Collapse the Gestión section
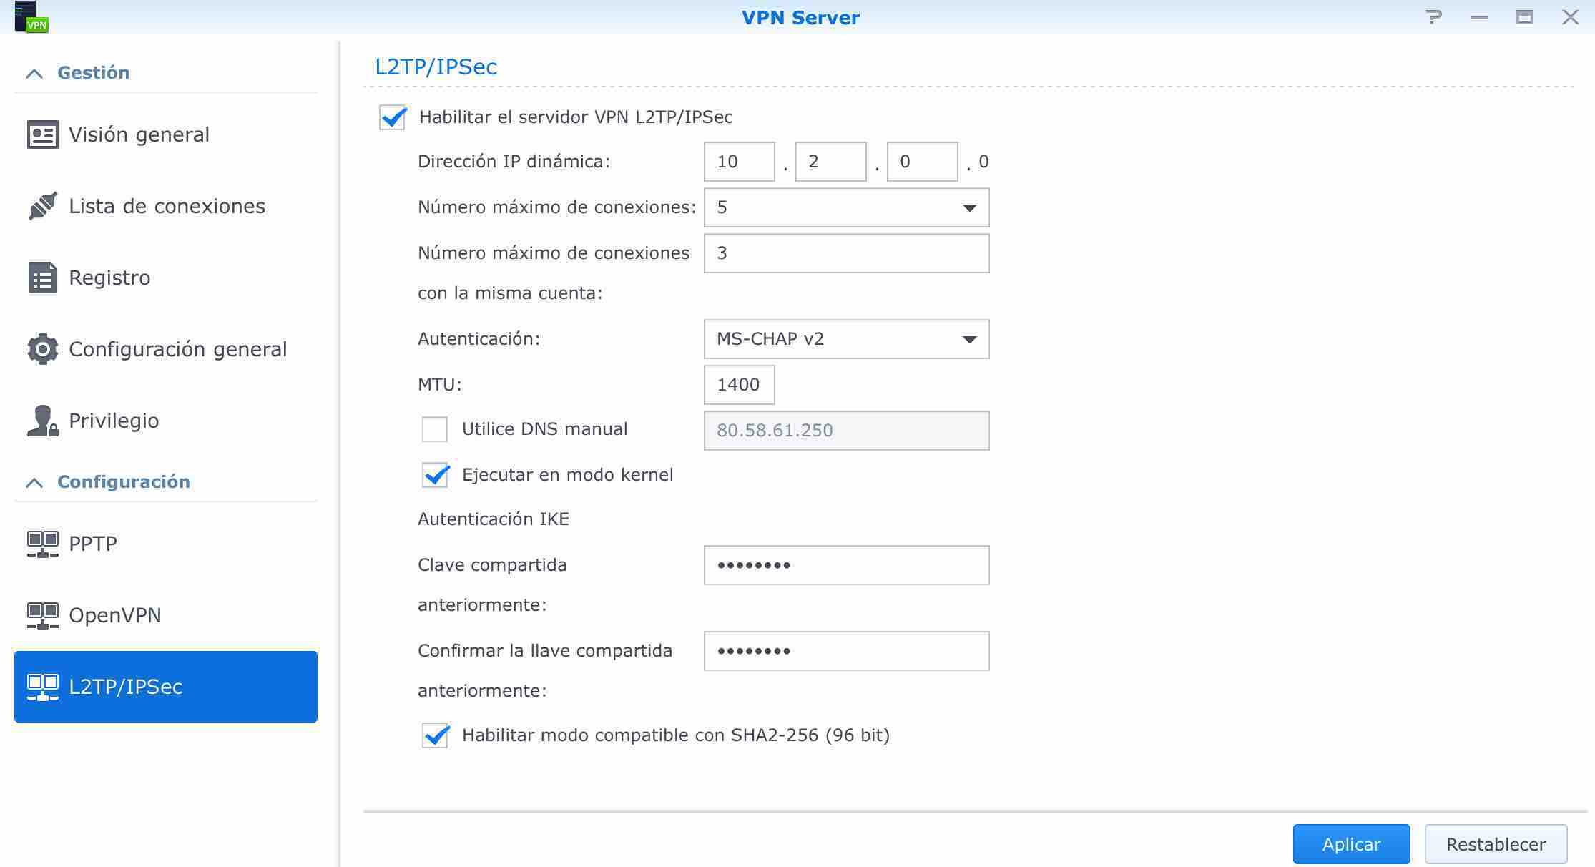This screenshot has height=867, width=1595. coord(34,73)
